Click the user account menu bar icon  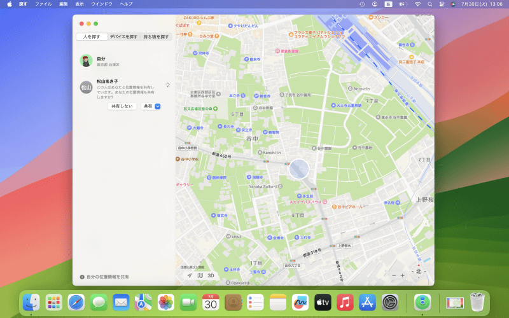375,4
